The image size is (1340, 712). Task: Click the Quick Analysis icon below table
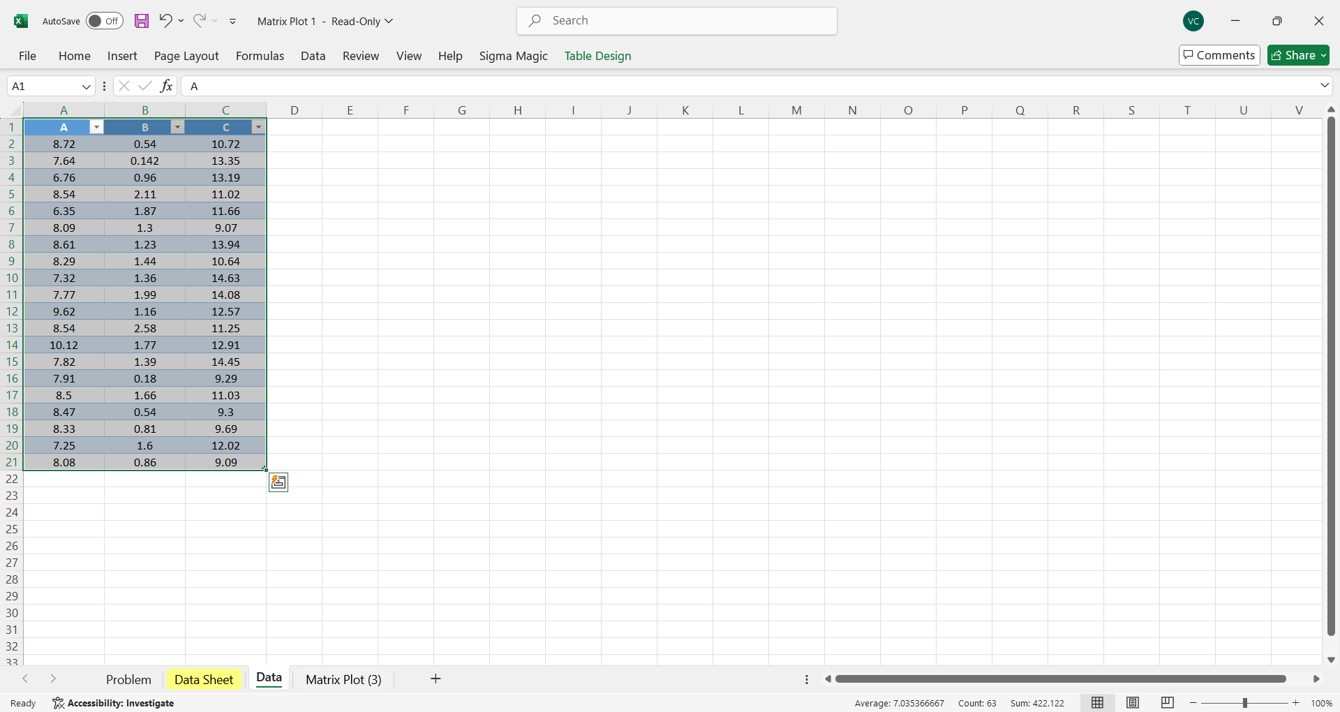click(278, 482)
